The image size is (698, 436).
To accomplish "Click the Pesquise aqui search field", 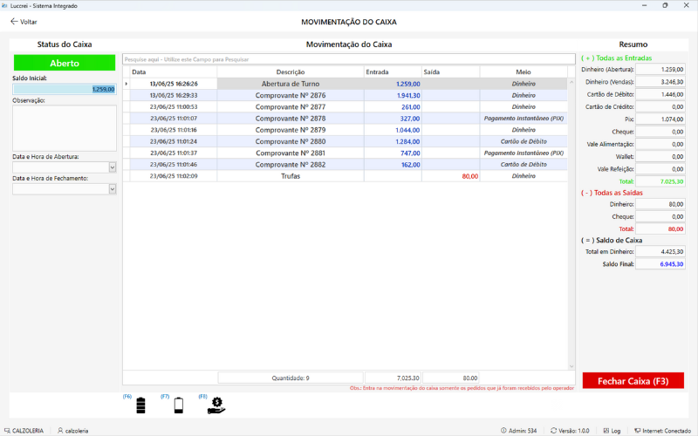I will coord(348,59).
